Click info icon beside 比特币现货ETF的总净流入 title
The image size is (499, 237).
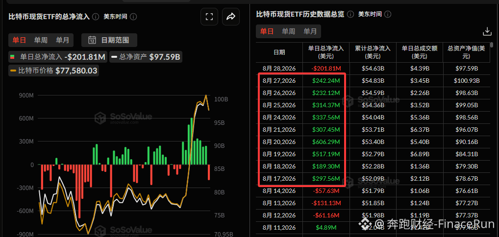[x=95, y=17]
